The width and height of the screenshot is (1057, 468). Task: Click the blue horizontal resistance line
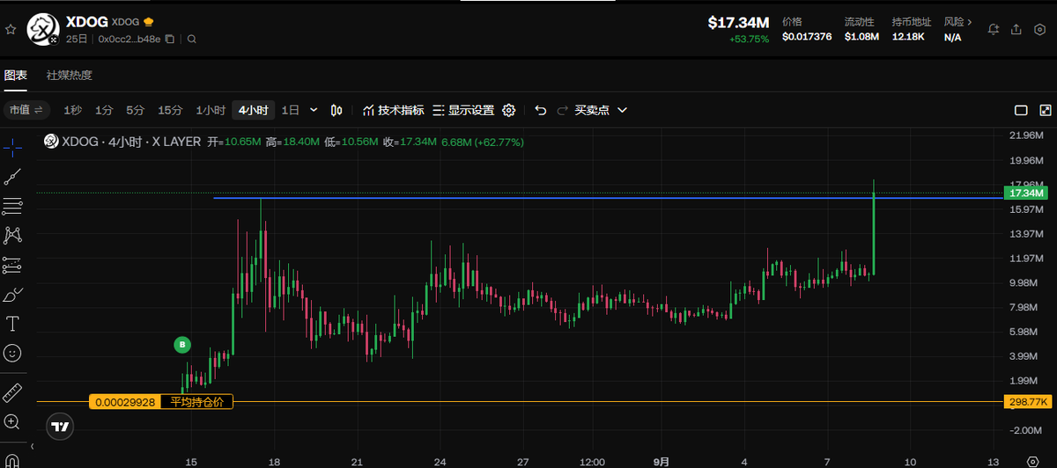click(608, 198)
